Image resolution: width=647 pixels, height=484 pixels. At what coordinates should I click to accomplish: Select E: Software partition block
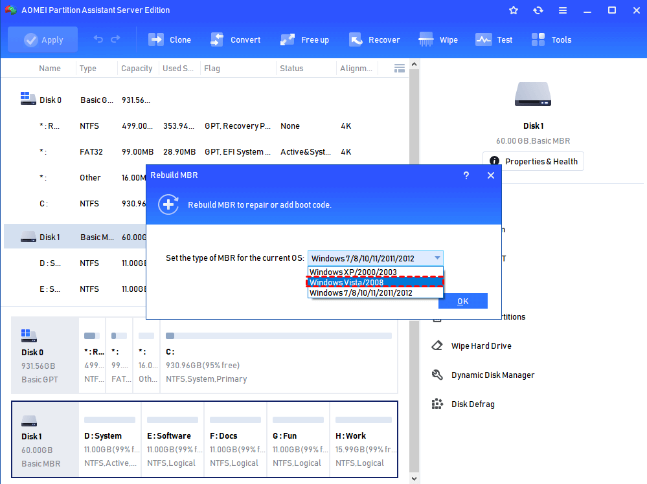coord(173,439)
